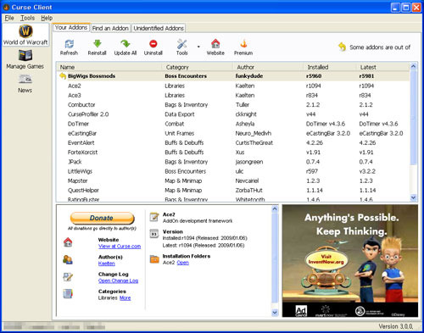
Task: Select the Combuctor addon row
Action: point(233,105)
